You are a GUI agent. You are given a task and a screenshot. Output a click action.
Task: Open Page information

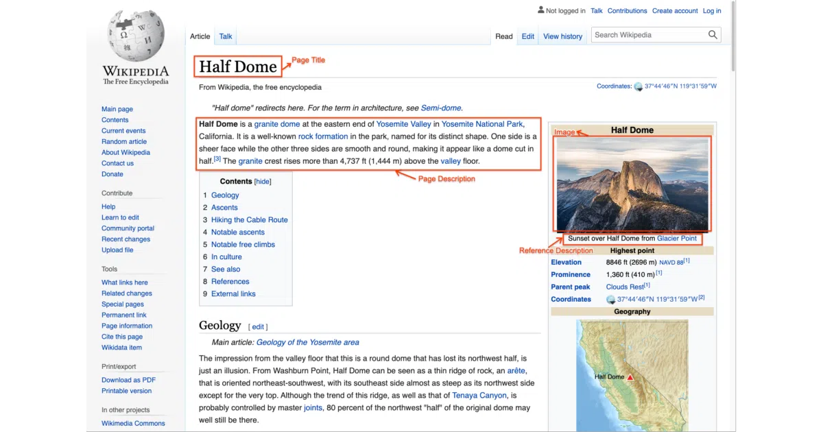(x=127, y=326)
